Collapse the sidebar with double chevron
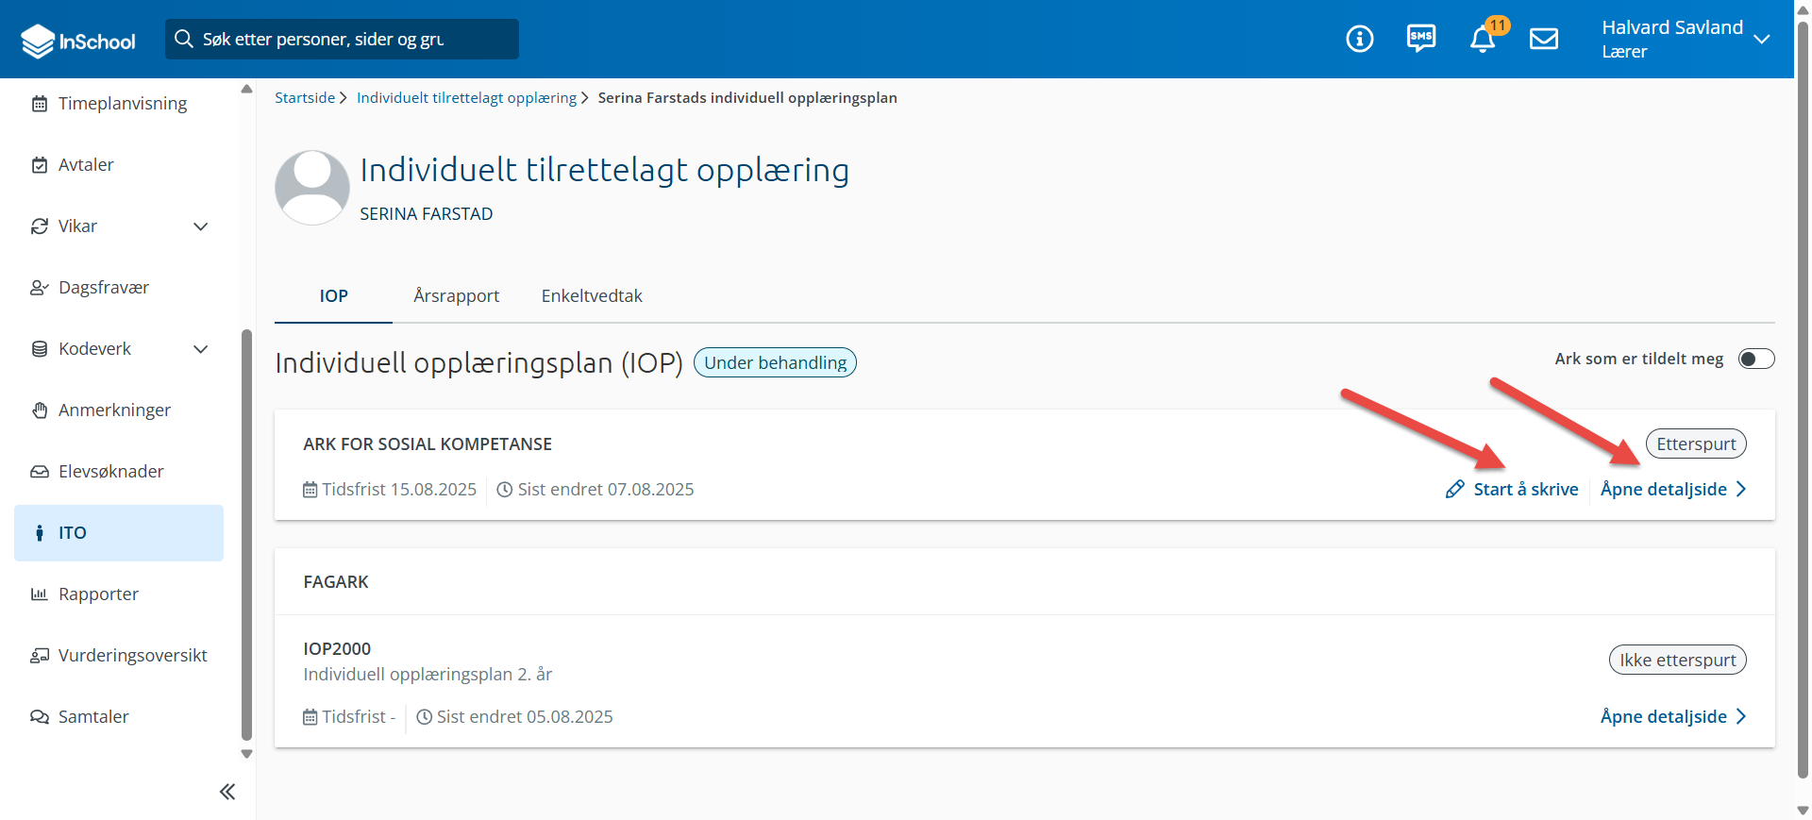This screenshot has width=1812, height=820. click(x=226, y=792)
